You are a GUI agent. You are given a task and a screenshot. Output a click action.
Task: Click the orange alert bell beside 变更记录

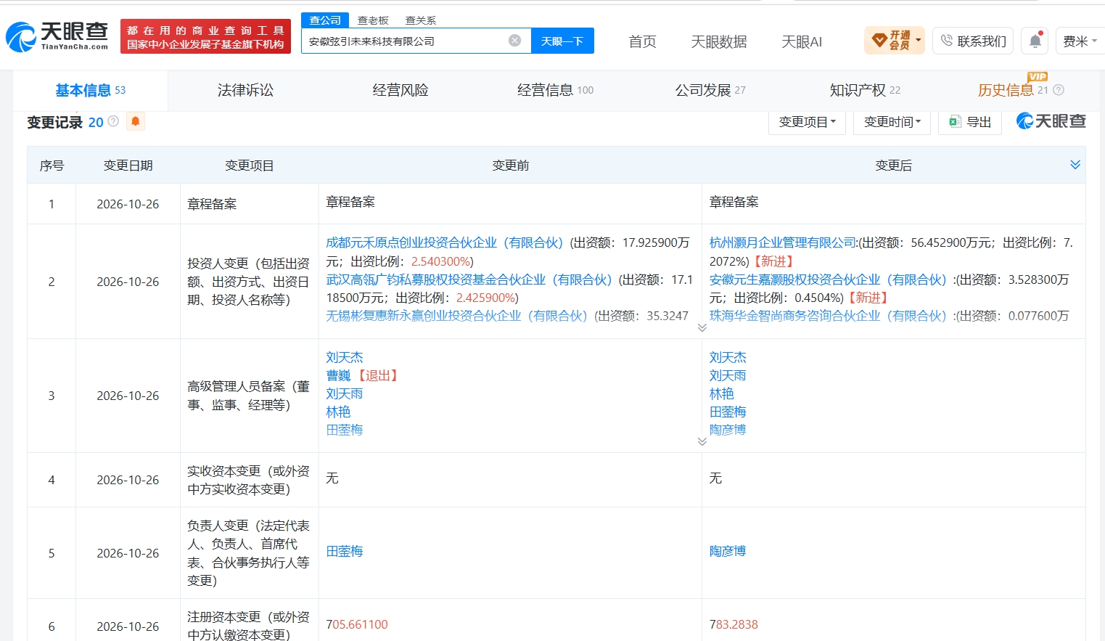click(136, 121)
